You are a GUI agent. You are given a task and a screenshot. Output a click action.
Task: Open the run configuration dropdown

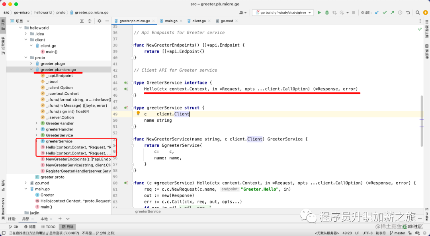click(283, 13)
